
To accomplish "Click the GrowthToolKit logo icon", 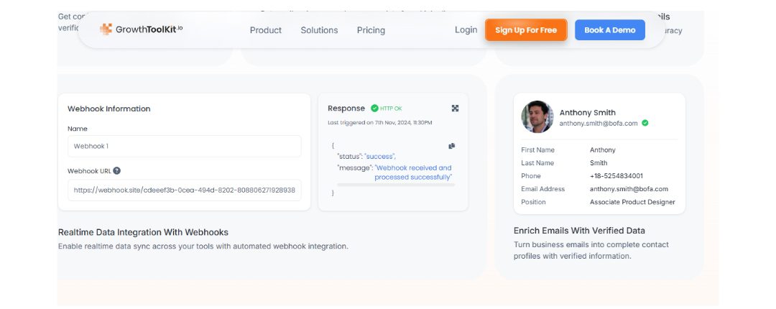I will (x=106, y=29).
